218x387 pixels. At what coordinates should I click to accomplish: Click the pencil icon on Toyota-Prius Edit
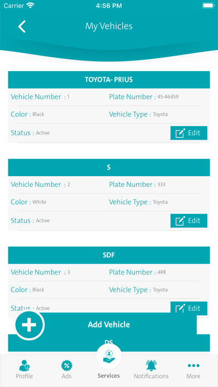(180, 133)
